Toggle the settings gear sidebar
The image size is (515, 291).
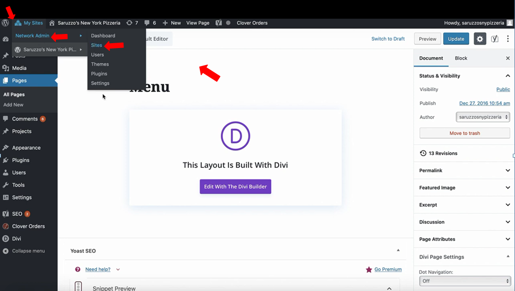pyautogui.click(x=480, y=39)
